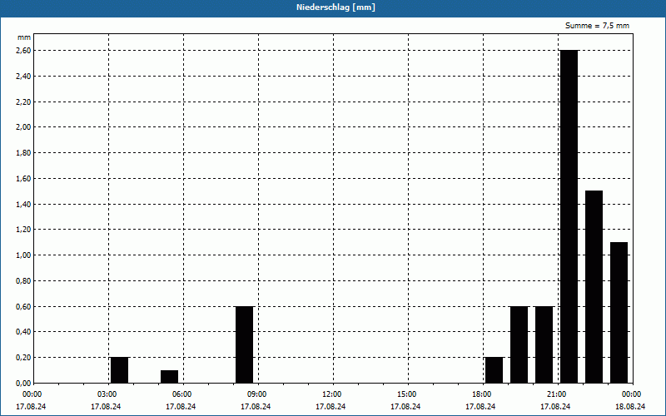The height and width of the screenshot is (416, 666).
Task: Click the Niederschlag [mm] chart title
Action: click(335, 7)
